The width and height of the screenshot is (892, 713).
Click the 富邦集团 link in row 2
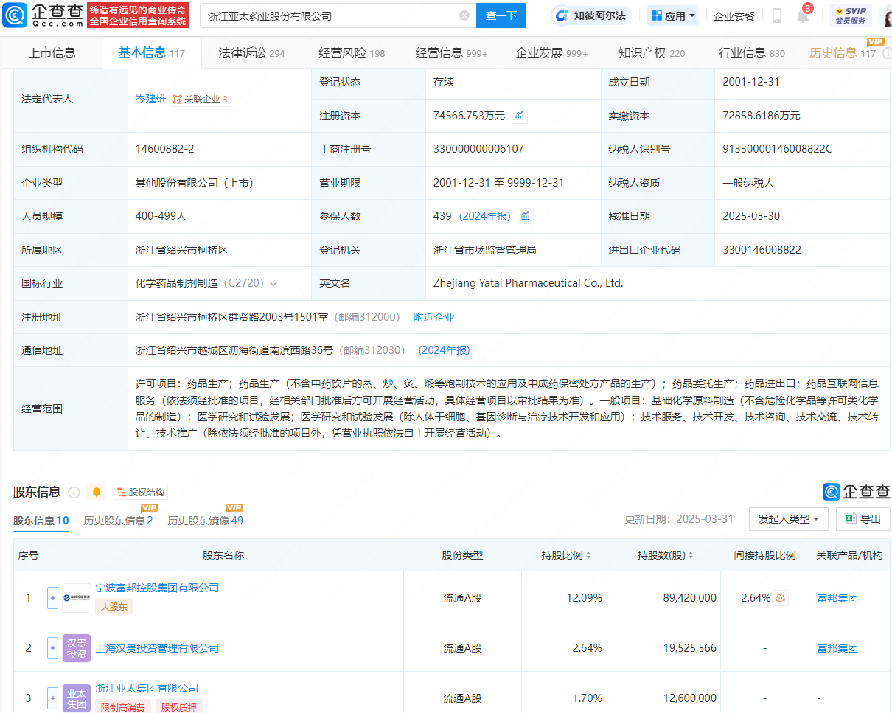[837, 648]
